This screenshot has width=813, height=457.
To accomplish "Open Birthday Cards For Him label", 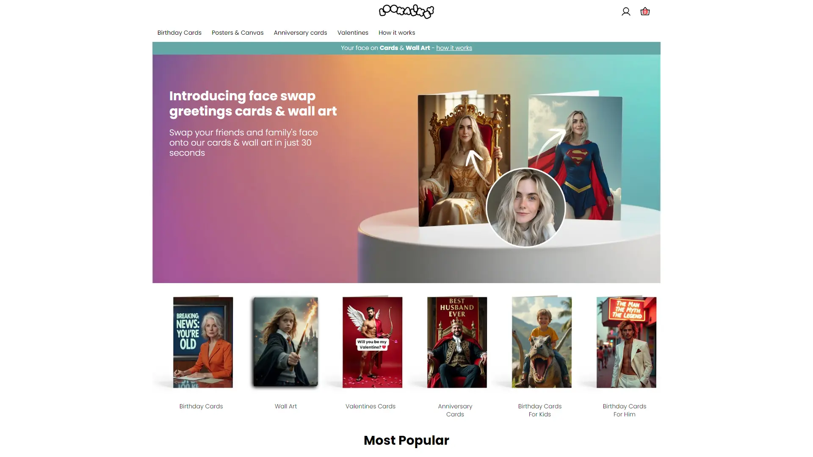I will (625, 410).
